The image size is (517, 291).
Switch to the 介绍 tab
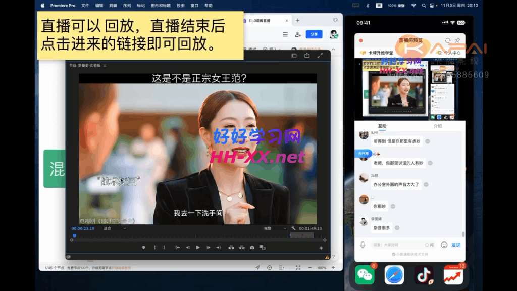[438, 126]
